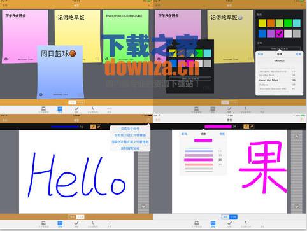
Task: Select the blue notes tab icon in the 周日篮球 notes screen
Action: click(x=60, y=109)
